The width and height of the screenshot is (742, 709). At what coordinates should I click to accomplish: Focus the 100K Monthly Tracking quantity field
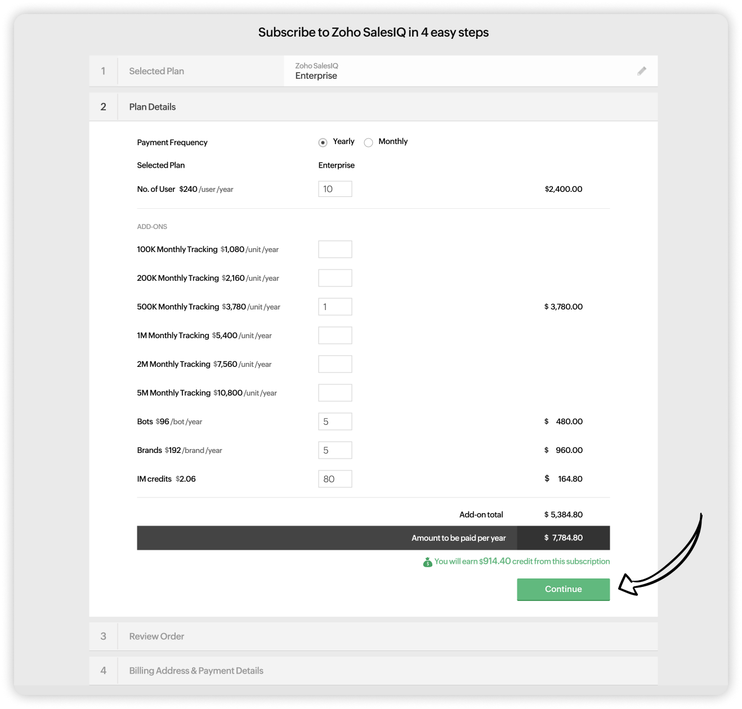pos(335,249)
